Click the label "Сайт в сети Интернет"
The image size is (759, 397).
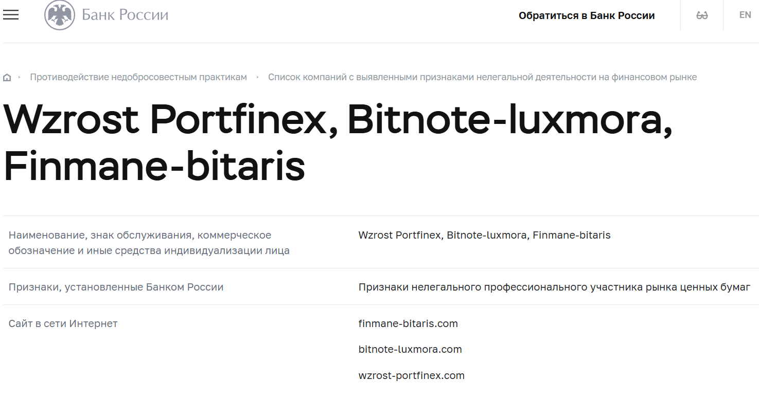(63, 323)
